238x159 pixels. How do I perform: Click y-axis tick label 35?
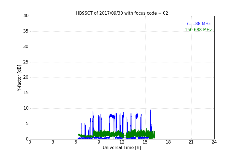pyautogui.click(x=26, y=31)
